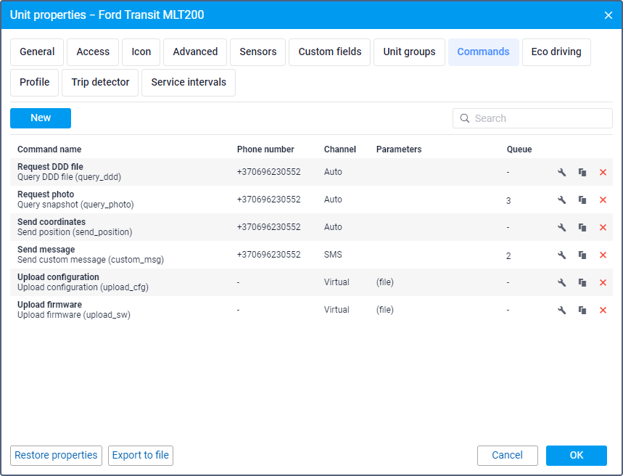Switch to the Sensors tab
The height and width of the screenshot is (476, 623).
(257, 52)
